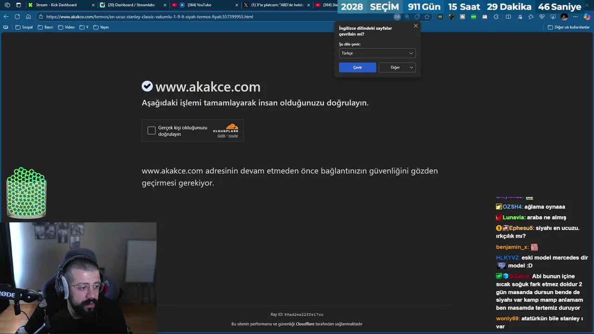Open the Edge workspaces icon
Image resolution: width=594 pixels, height=334 pixels.
[x=7, y=5]
